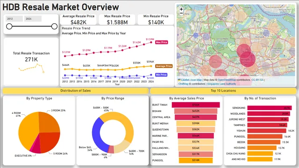
Task: Click the BUKIT TIMAH $726K bar
Action: (196, 105)
